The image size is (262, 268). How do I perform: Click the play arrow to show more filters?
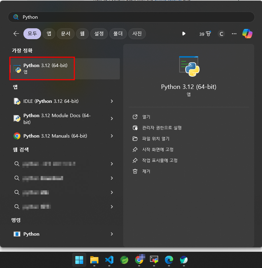[184, 33]
